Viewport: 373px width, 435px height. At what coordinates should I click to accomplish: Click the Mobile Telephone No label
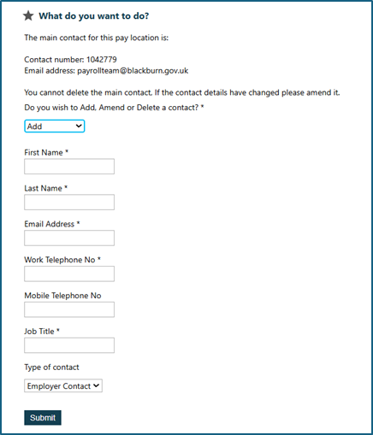pos(62,296)
